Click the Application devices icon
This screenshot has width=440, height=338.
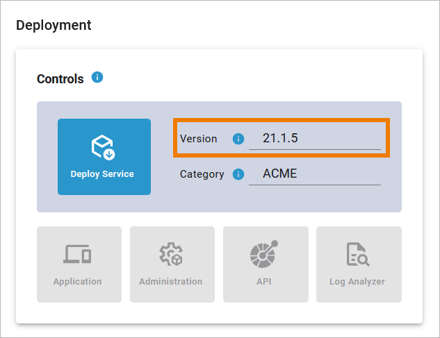click(77, 255)
